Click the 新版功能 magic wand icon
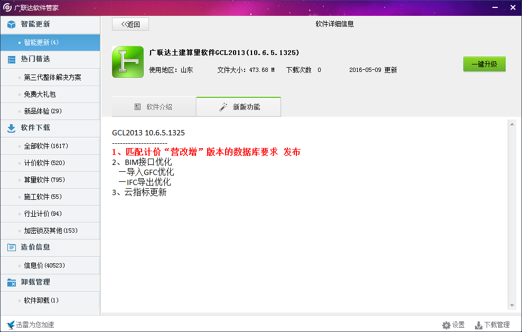The height and width of the screenshot is (332, 522). click(x=223, y=107)
